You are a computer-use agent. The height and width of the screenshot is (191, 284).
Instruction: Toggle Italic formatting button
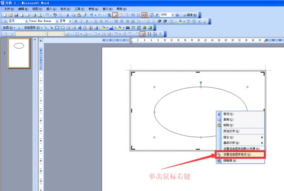81,22
